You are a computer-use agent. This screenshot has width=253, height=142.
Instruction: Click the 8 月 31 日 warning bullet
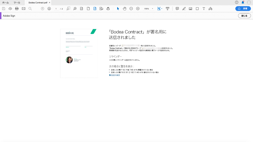[135, 72]
